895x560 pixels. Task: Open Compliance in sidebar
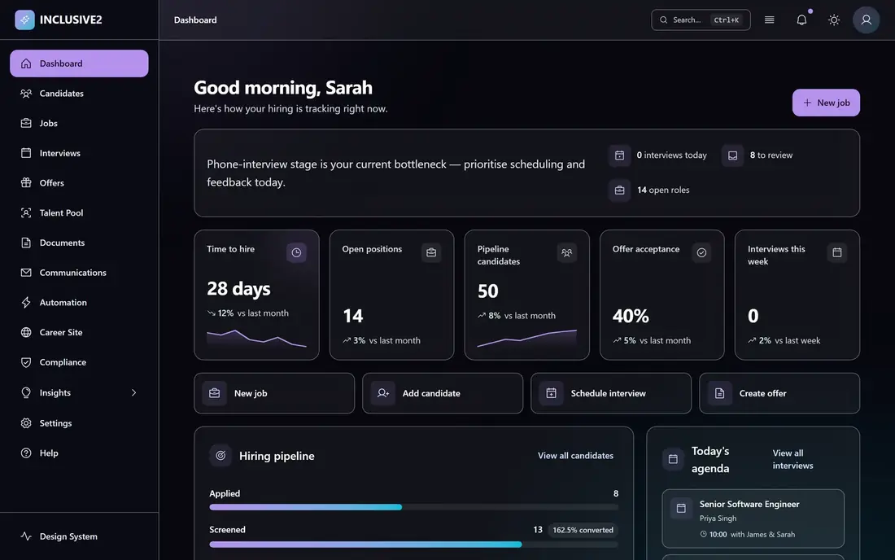coord(80,362)
